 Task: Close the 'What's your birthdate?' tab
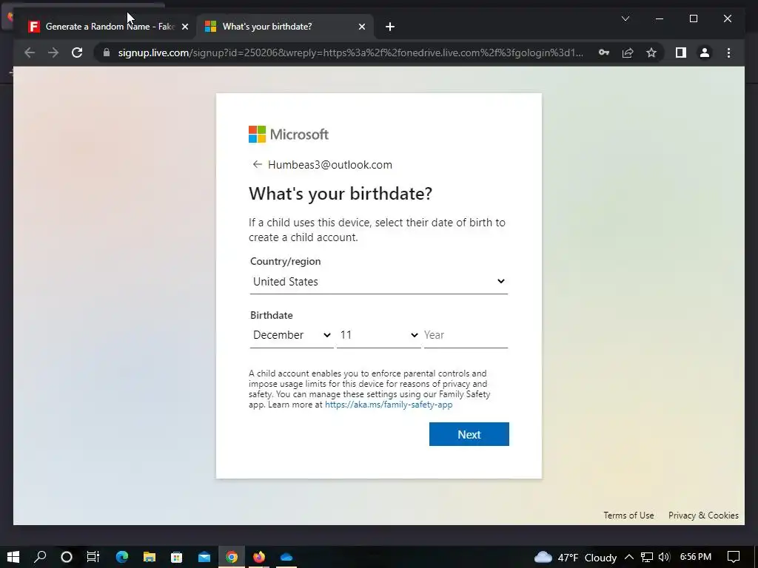coord(361,27)
